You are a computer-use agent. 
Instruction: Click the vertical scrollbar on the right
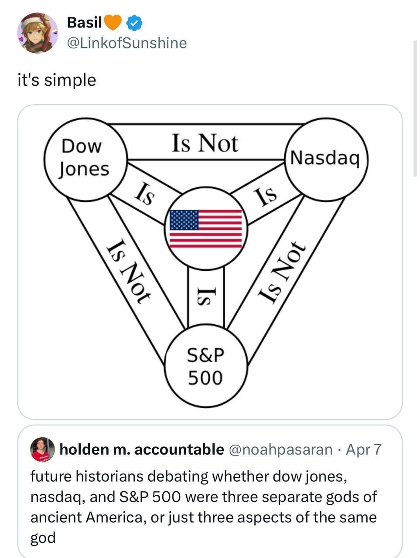415,108
